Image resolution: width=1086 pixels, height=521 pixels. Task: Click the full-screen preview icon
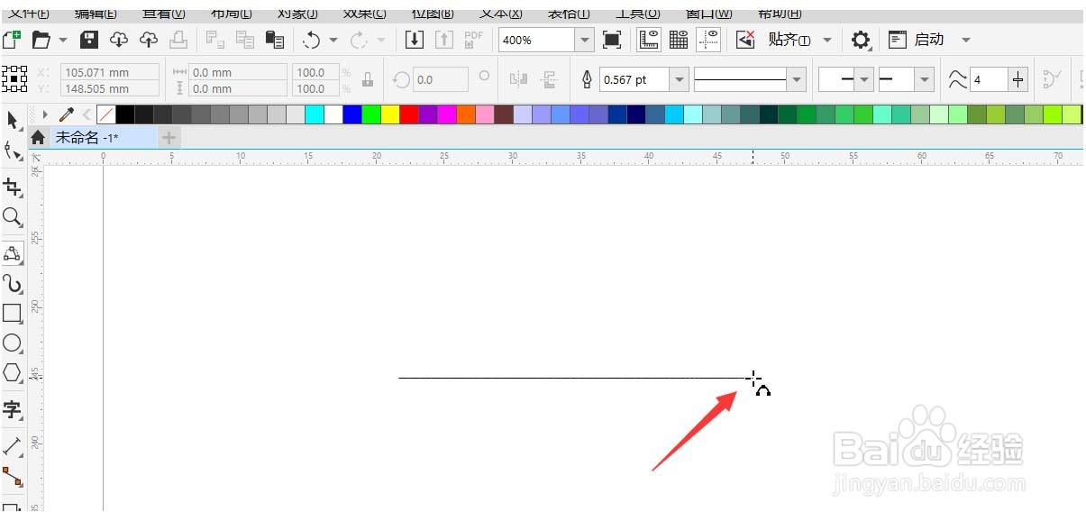click(x=612, y=40)
